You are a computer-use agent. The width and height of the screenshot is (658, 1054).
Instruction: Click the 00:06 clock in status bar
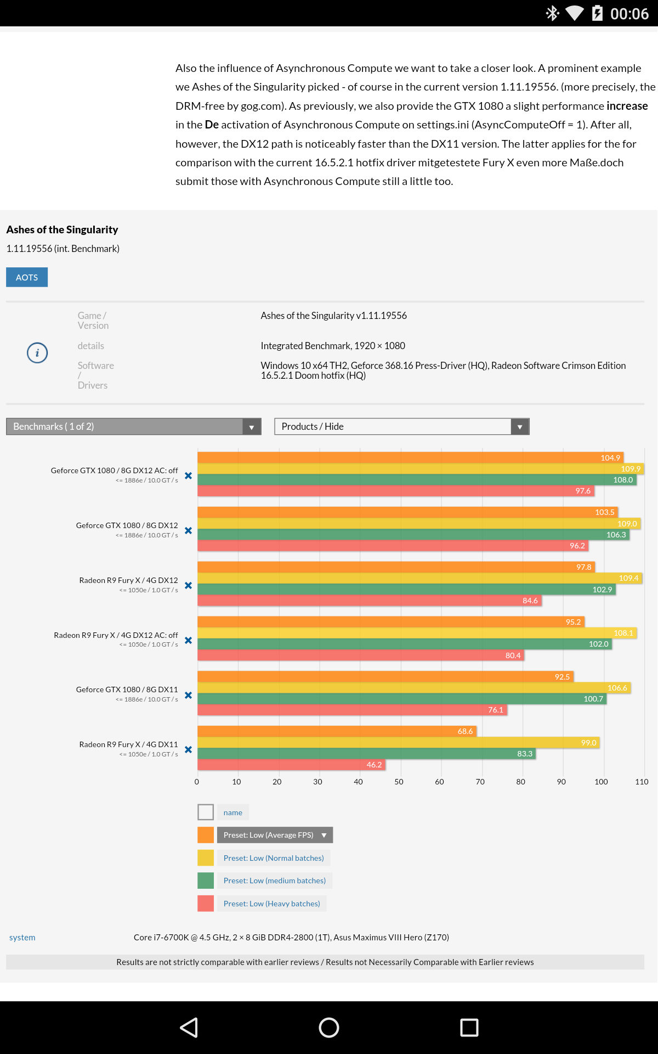point(629,14)
